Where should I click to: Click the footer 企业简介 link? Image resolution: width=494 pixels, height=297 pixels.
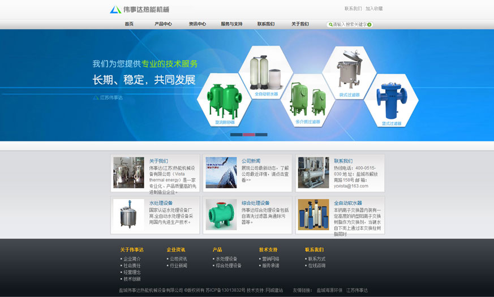(x=132, y=259)
